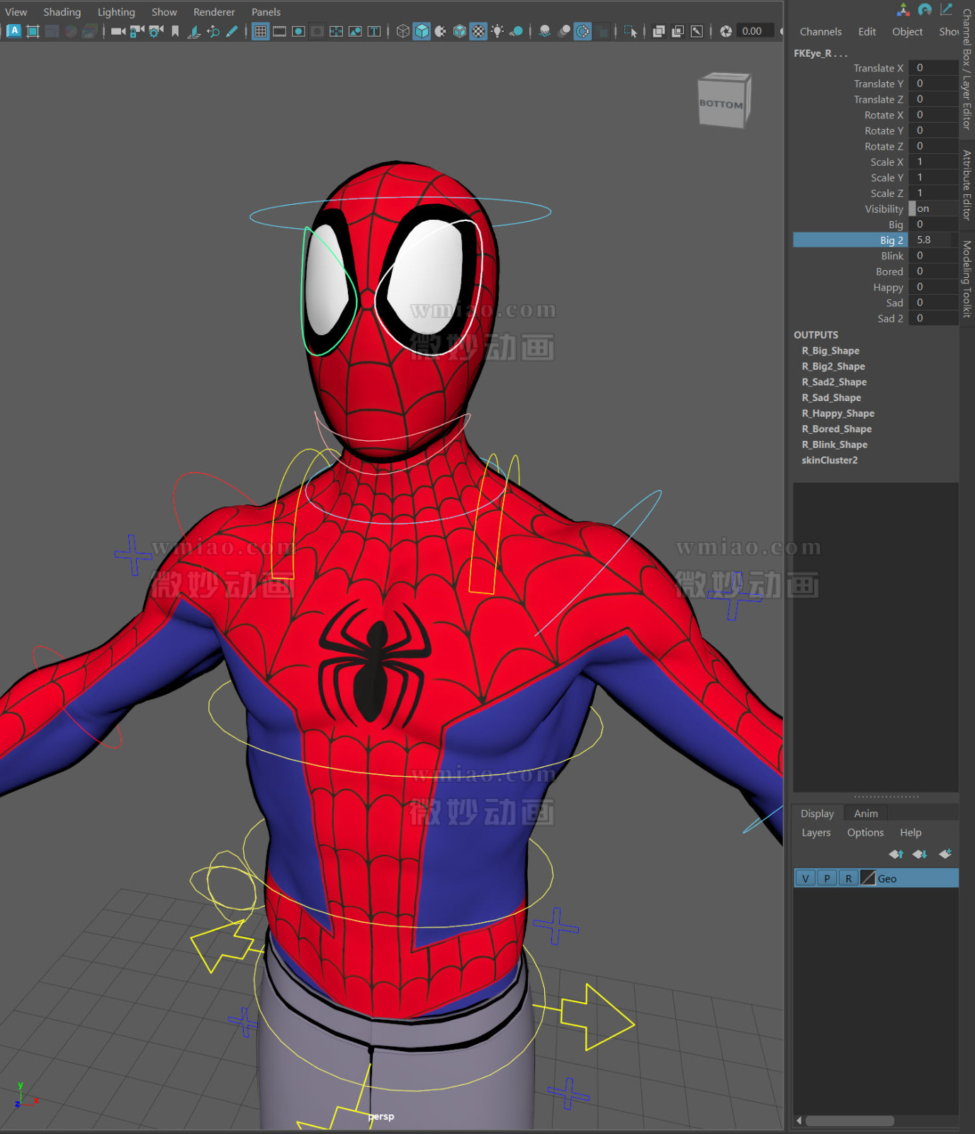Open the Shading menu

point(62,12)
